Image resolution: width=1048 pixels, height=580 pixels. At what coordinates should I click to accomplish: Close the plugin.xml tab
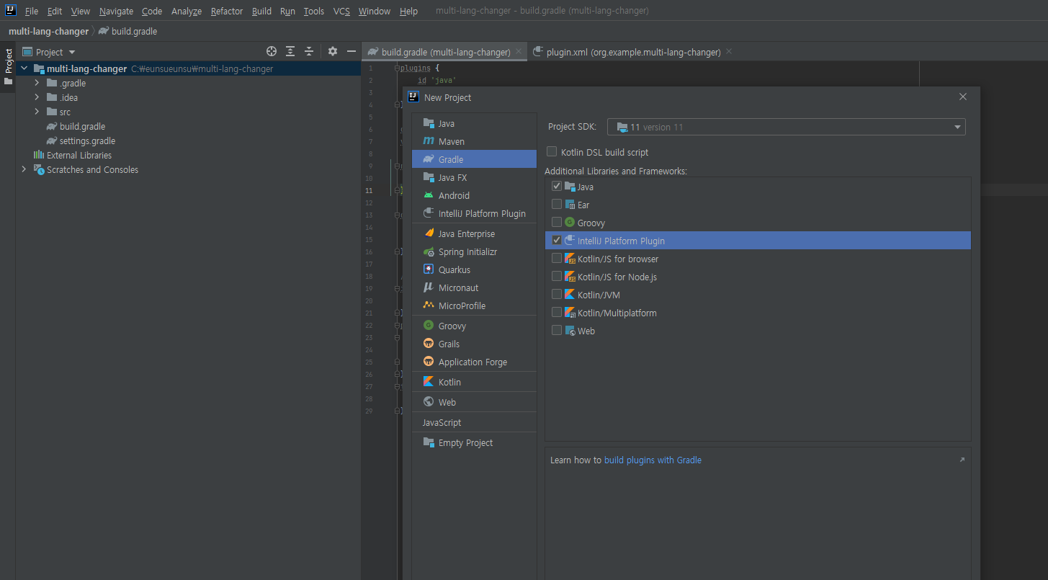pos(729,52)
